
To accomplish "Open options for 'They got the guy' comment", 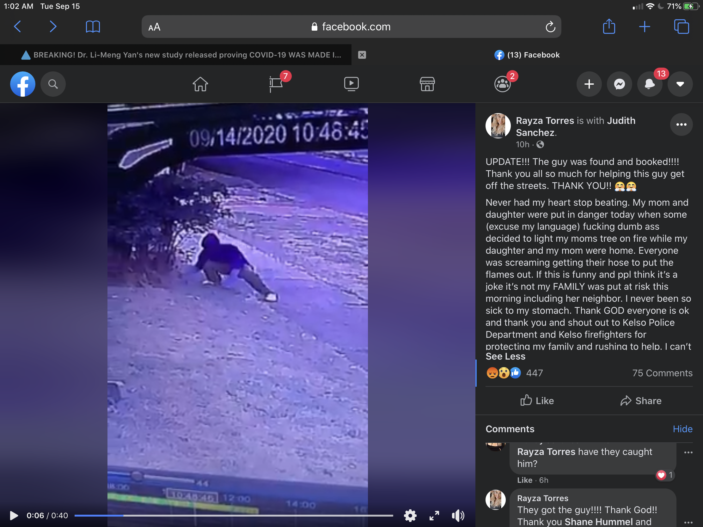I will [x=688, y=522].
